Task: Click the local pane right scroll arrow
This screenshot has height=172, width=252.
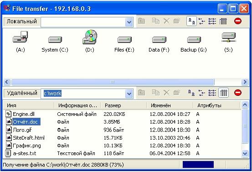Action: click(x=245, y=82)
